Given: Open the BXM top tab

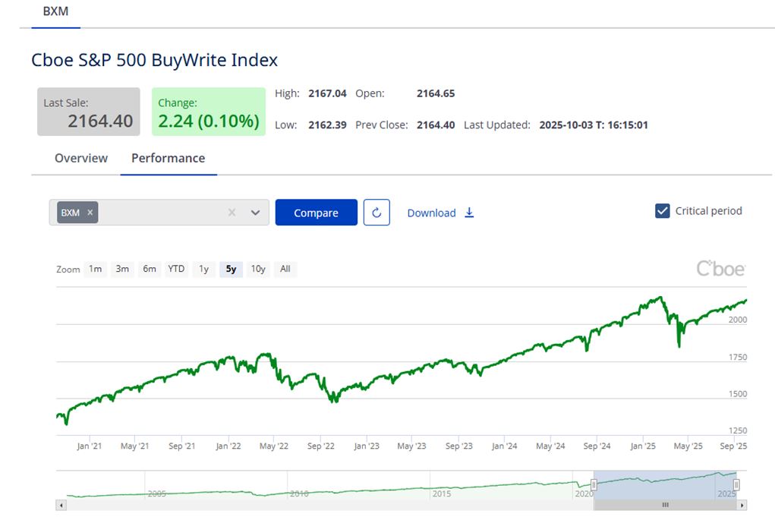Looking at the screenshot, I should coord(55,11).
